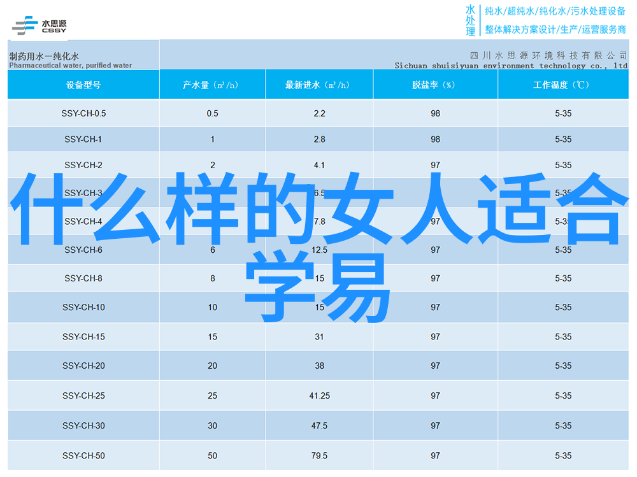
Task: Click the vertical 水处理 label at top
Action: 470,20
